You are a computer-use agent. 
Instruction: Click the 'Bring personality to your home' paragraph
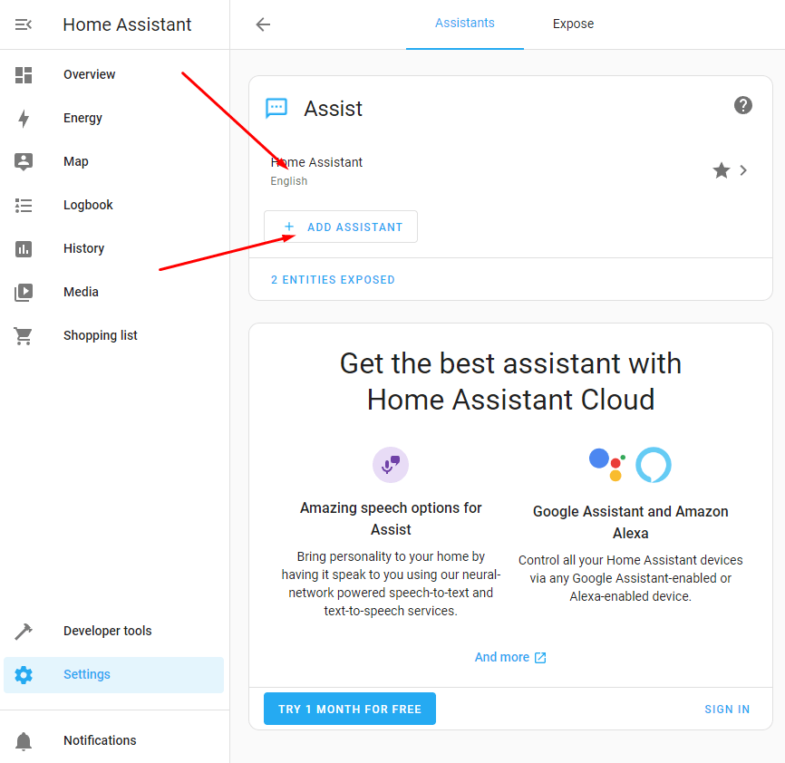click(x=391, y=584)
